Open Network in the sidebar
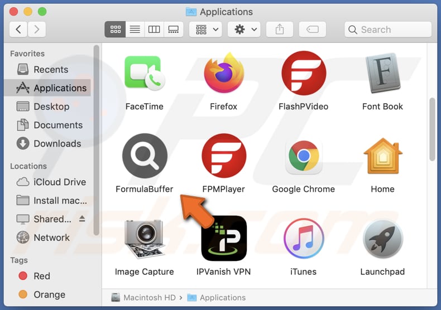This screenshot has width=441, height=310. (x=47, y=238)
